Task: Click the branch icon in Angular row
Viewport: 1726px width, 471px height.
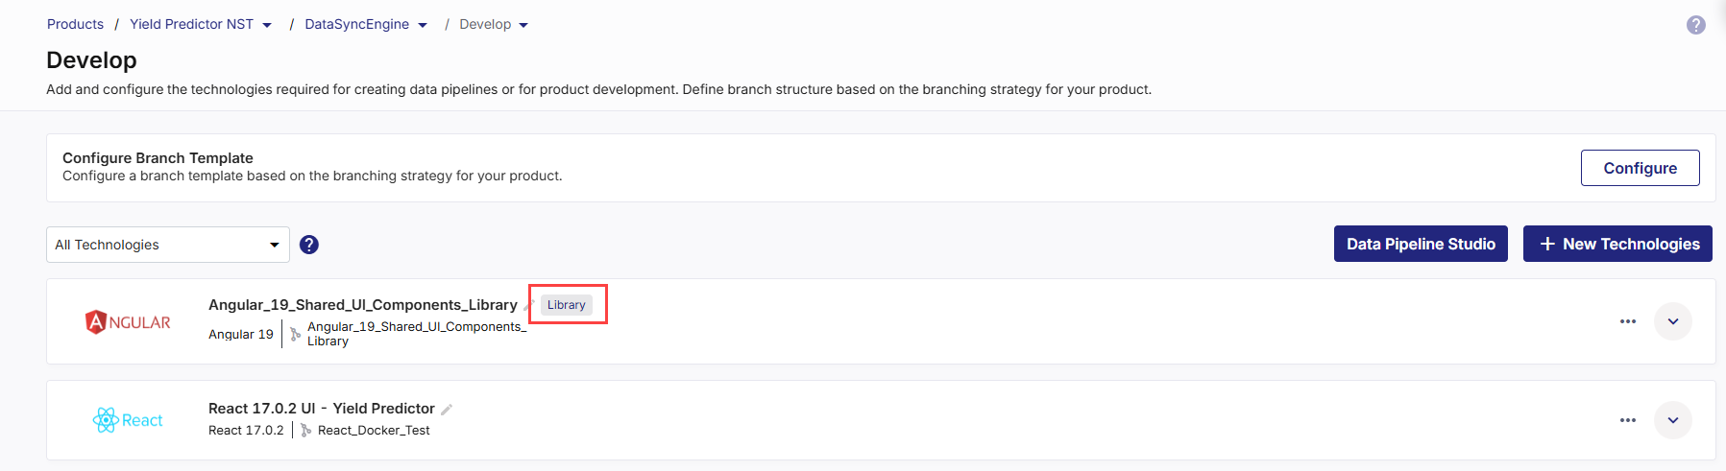Action: (x=295, y=334)
